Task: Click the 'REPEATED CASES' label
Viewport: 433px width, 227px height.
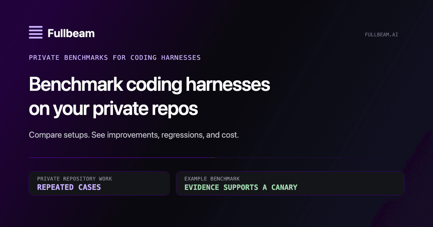Action: (69, 187)
